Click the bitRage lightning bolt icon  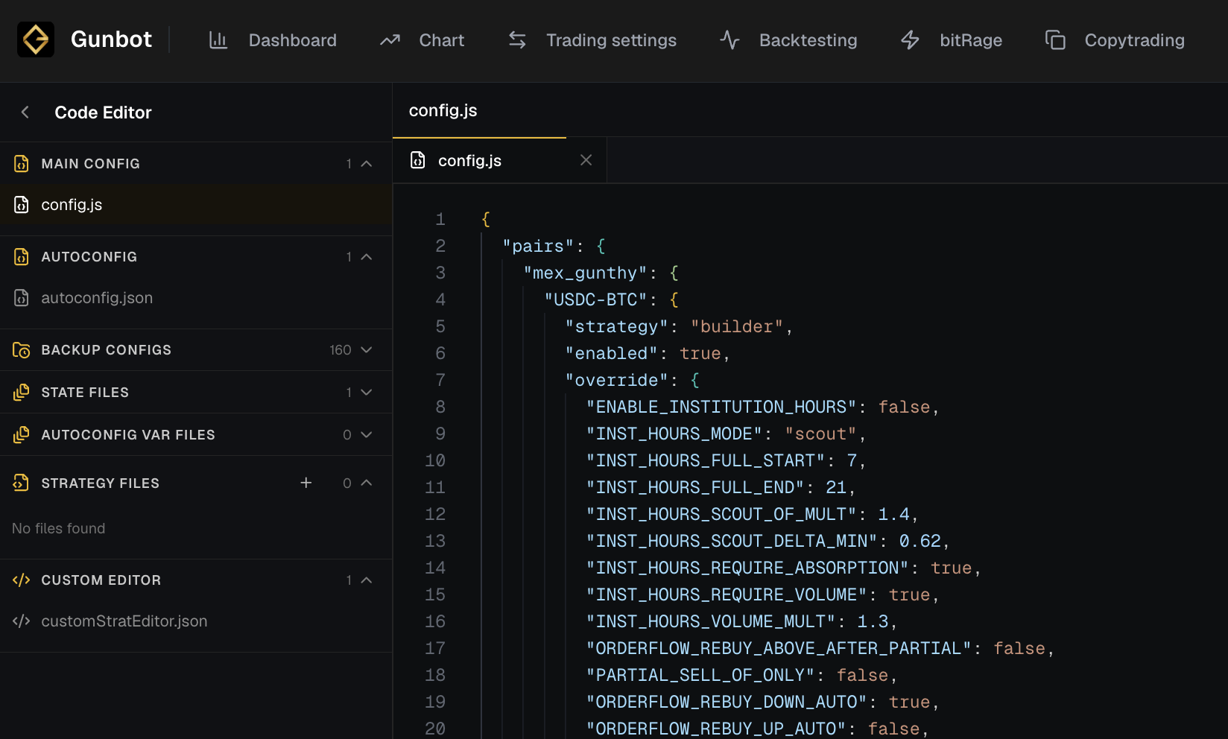(910, 40)
